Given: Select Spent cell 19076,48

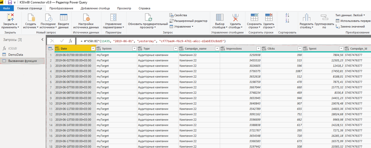Looking at the screenshot, I should [x=323, y=103].
